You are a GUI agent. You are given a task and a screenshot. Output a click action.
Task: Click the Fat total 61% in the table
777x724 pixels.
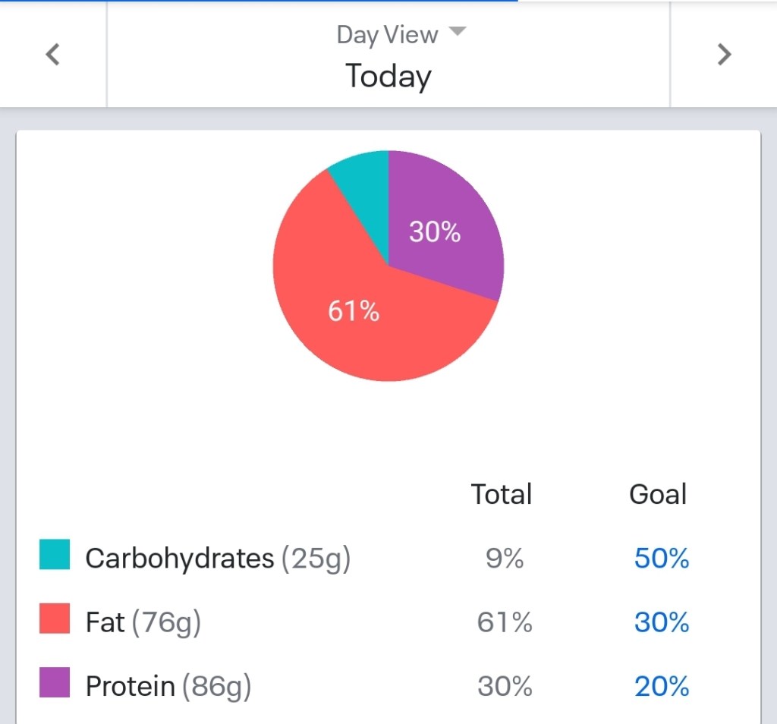point(505,623)
